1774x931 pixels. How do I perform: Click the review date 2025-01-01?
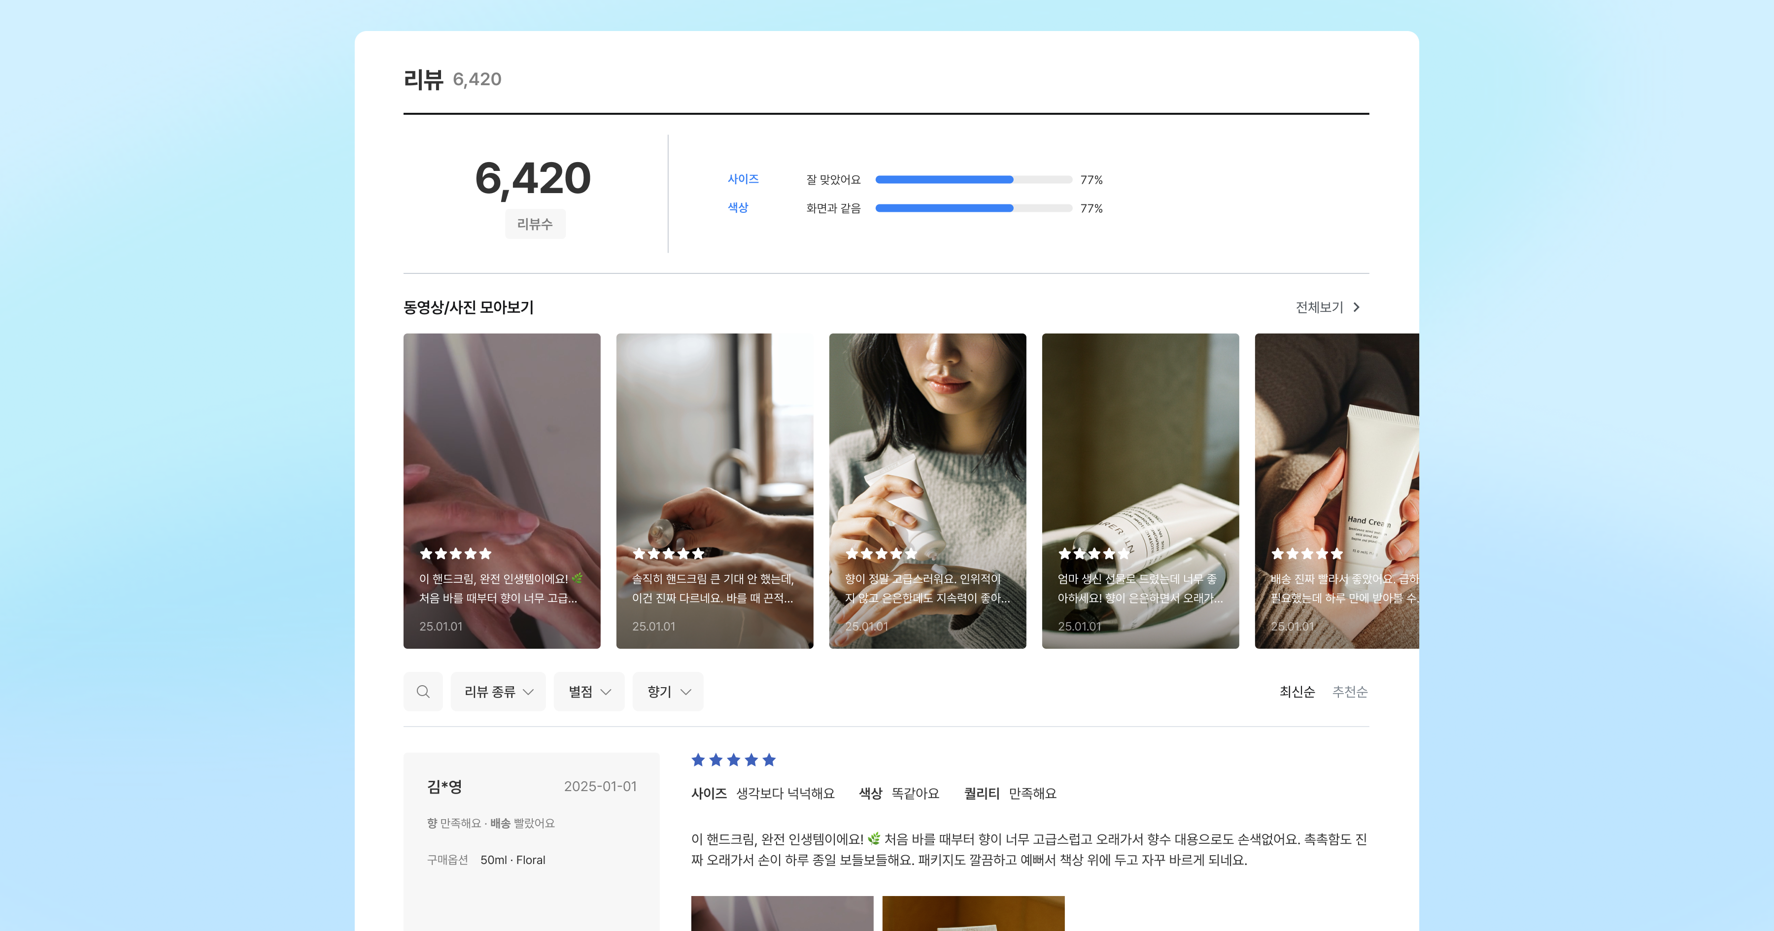(x=601, y=786)
